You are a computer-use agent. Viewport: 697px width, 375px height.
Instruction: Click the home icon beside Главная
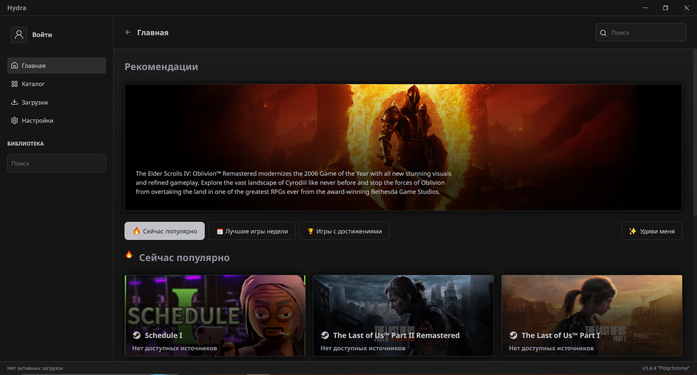point(15,66)
